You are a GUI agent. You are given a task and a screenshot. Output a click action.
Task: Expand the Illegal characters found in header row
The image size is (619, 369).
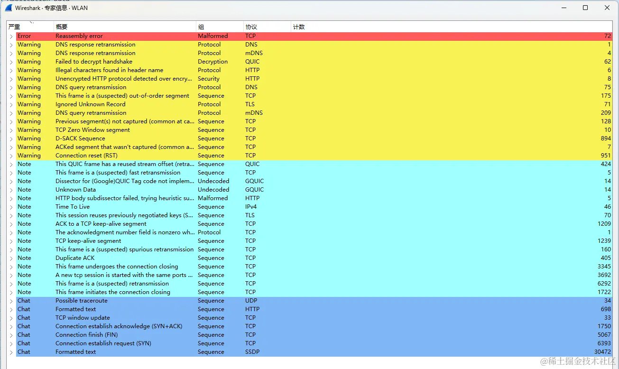11,70
